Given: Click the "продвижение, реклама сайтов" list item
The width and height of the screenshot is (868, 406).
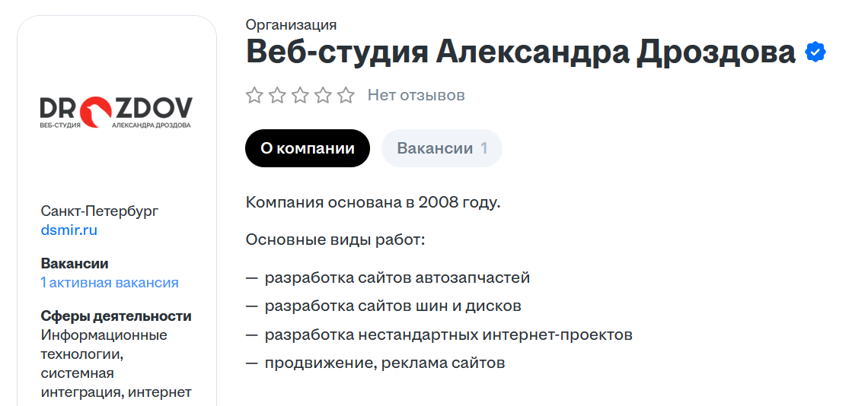Looking at the screenshot, I should [385, 363].
